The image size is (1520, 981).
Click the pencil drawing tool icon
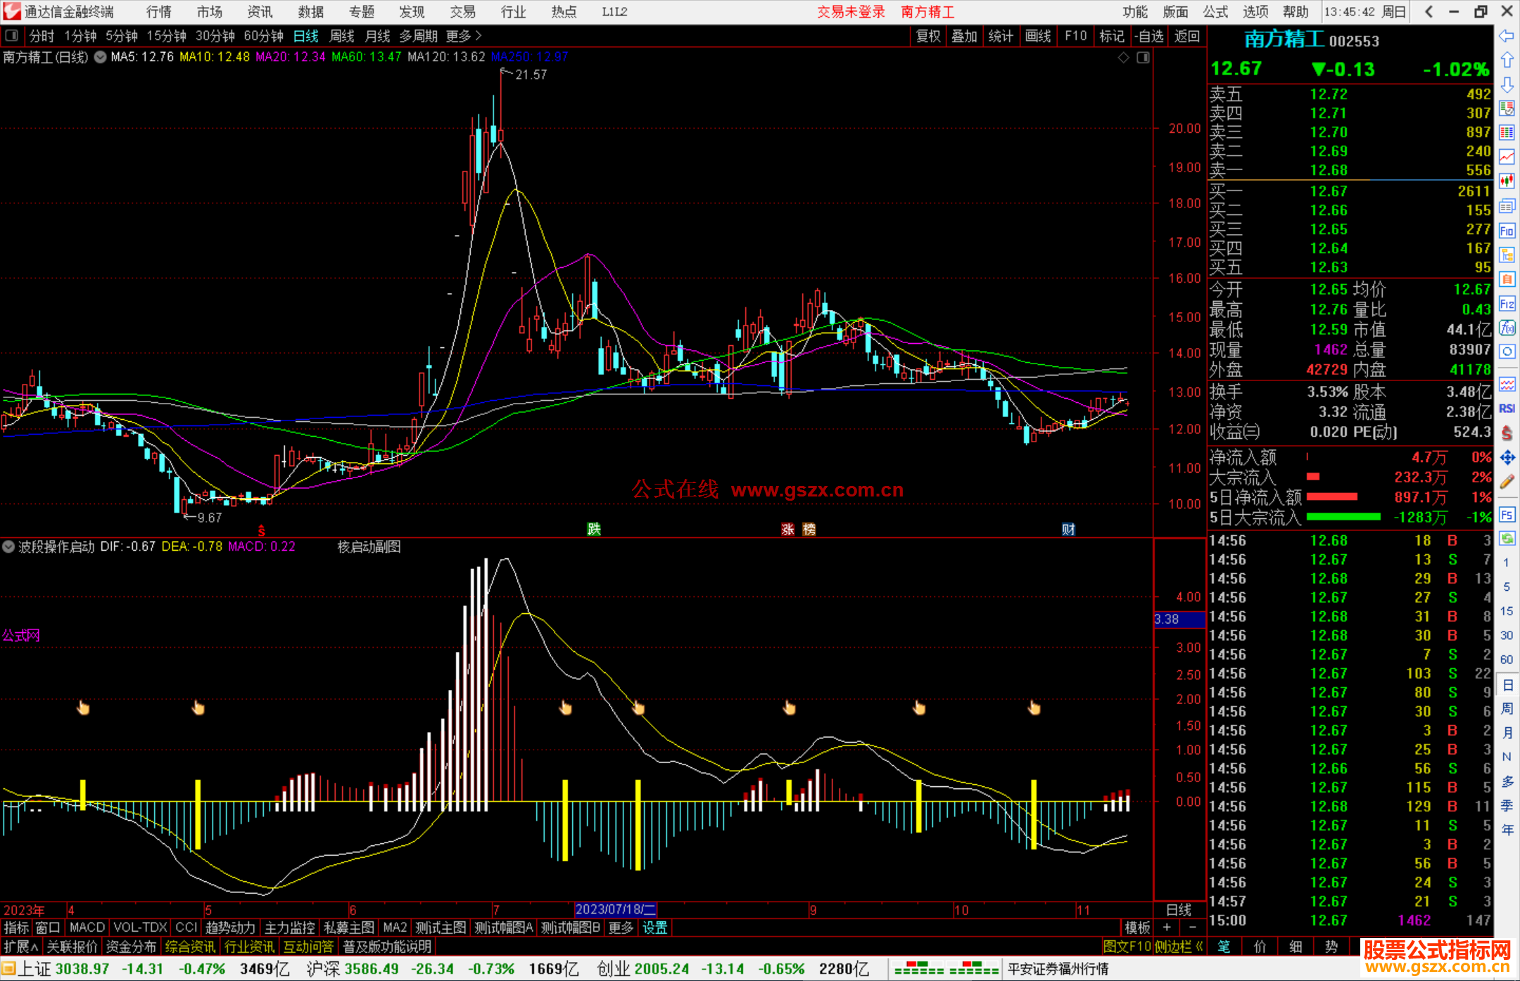click(1507, 482)
